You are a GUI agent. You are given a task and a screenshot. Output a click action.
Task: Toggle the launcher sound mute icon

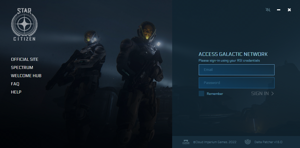tap(268, 10)
